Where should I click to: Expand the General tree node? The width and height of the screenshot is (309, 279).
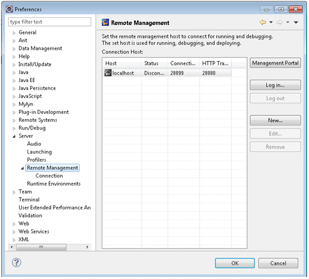tap(14, 32)
